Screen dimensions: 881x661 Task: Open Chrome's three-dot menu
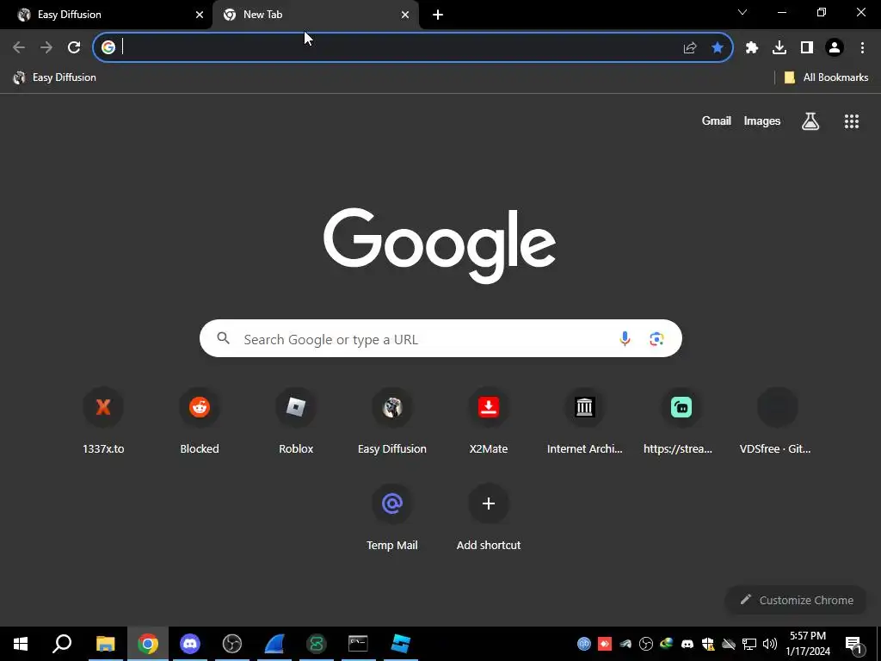coord(862,47)
